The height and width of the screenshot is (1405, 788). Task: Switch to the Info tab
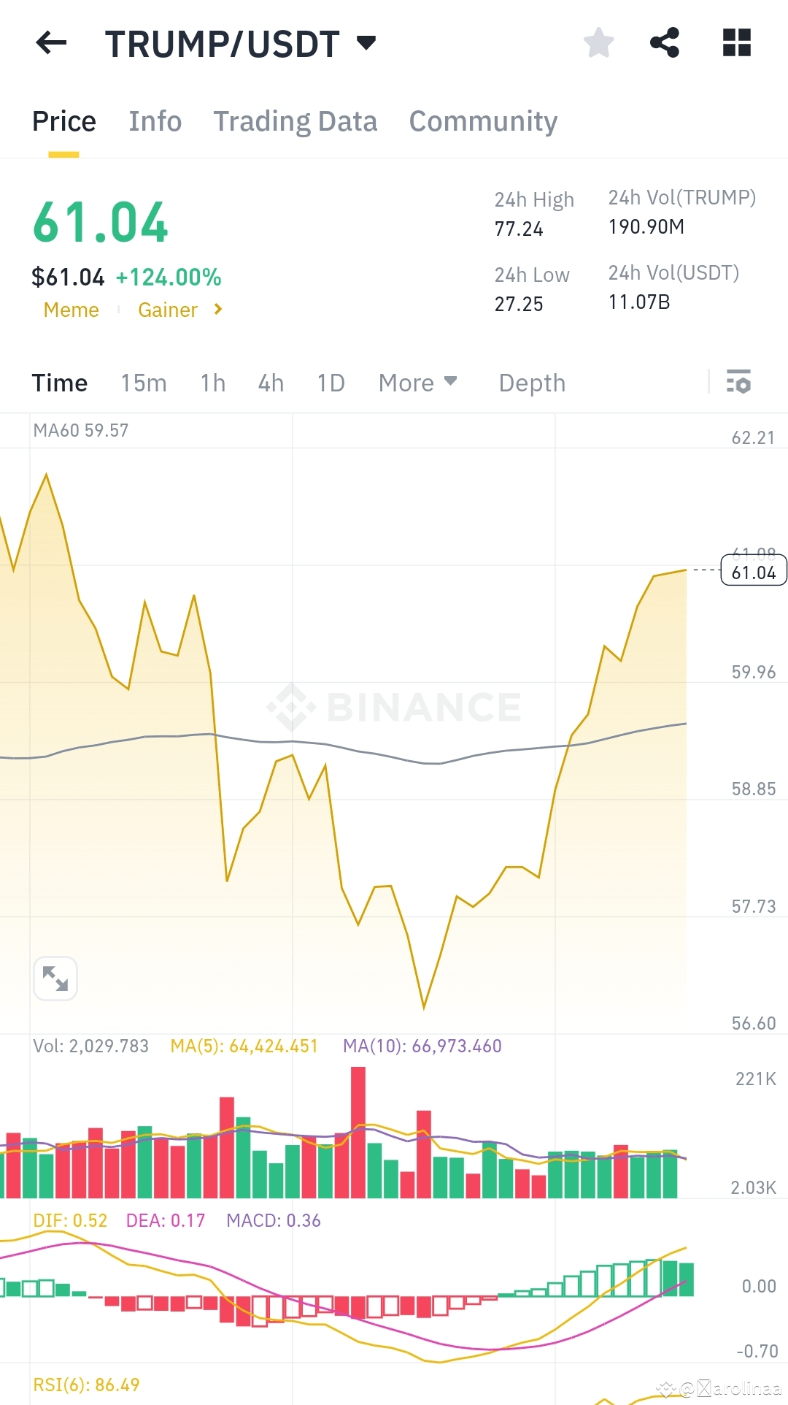pyautogui.click(x=155, y=120)
